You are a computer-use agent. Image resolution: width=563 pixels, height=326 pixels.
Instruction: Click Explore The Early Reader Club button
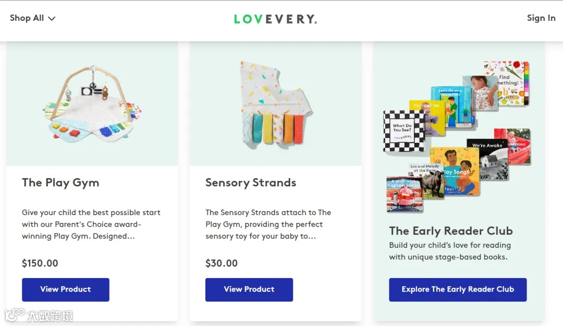click(458, 290)
